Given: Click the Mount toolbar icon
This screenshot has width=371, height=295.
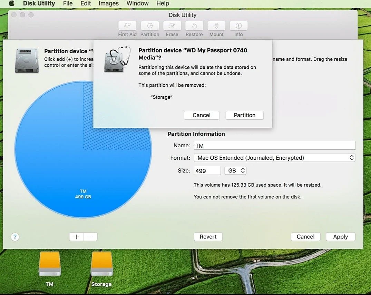Looking at the screenshot, I should click(x=216, y=26).
